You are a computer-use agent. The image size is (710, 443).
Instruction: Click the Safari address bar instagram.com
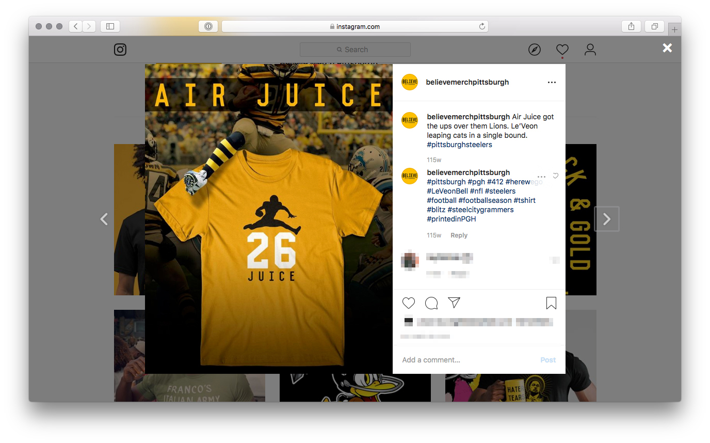(x=355, y=26)
